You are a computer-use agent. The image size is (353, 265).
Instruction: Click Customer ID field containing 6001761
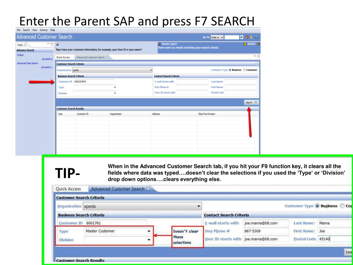coord(116,223)
